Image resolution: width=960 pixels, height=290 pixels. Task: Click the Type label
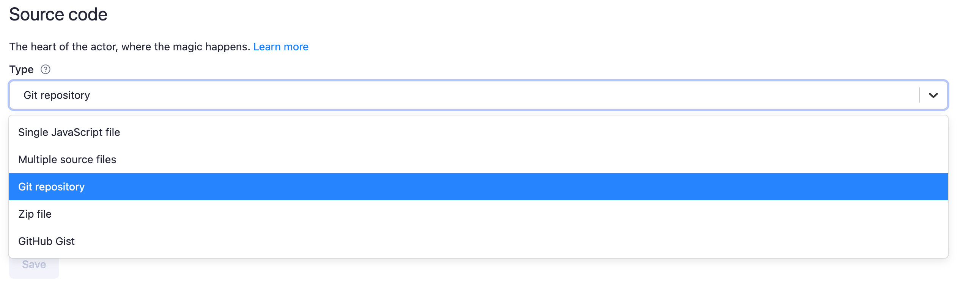pyautogui.click(x=22, y=69)
